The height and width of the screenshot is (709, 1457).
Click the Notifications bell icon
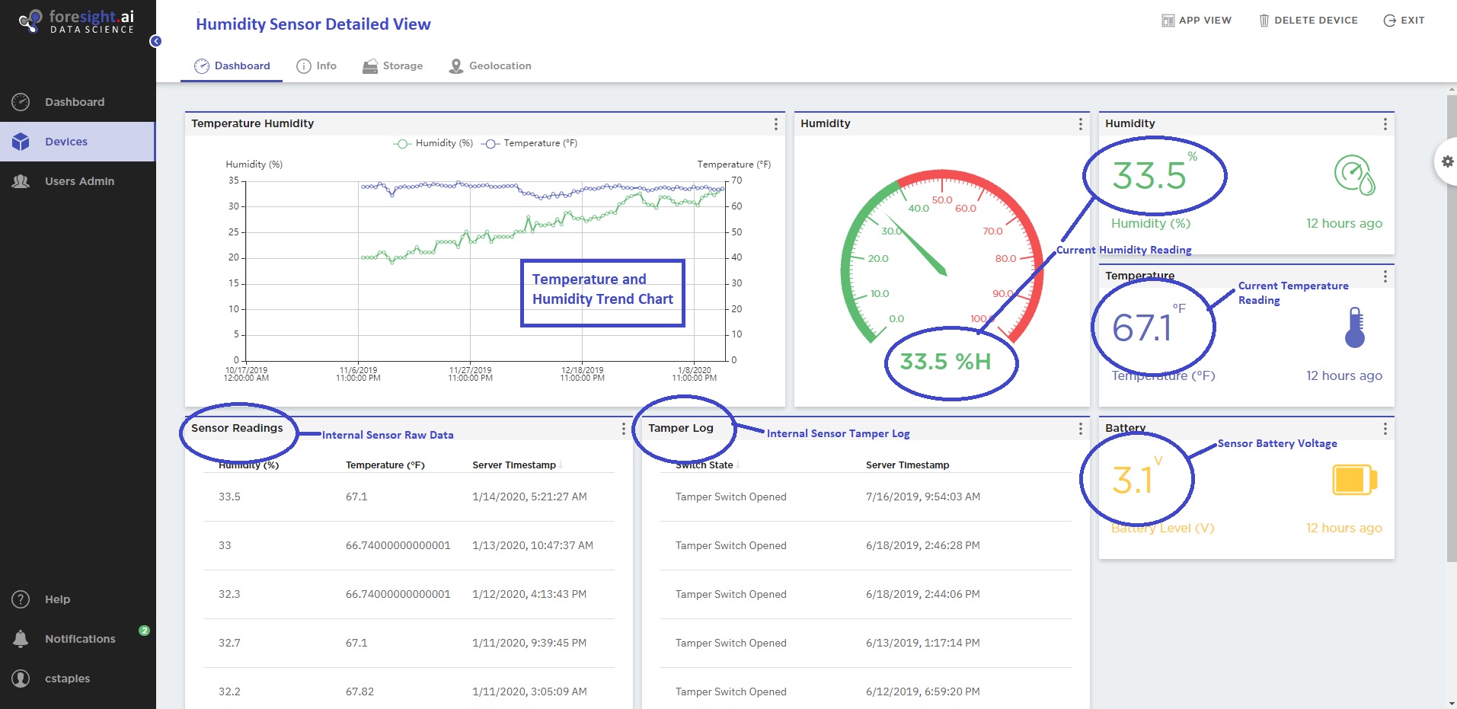pyautogui.click(x=21, y=639)
